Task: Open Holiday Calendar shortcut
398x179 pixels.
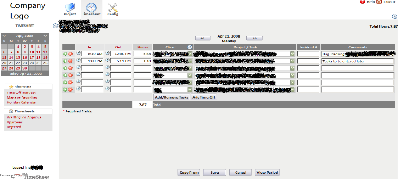Action: (22, 102)
